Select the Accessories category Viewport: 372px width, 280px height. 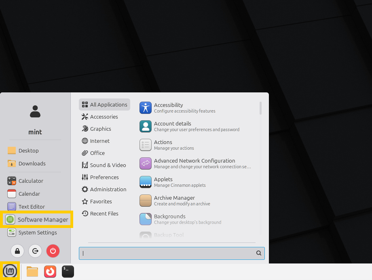click(104, 117)
